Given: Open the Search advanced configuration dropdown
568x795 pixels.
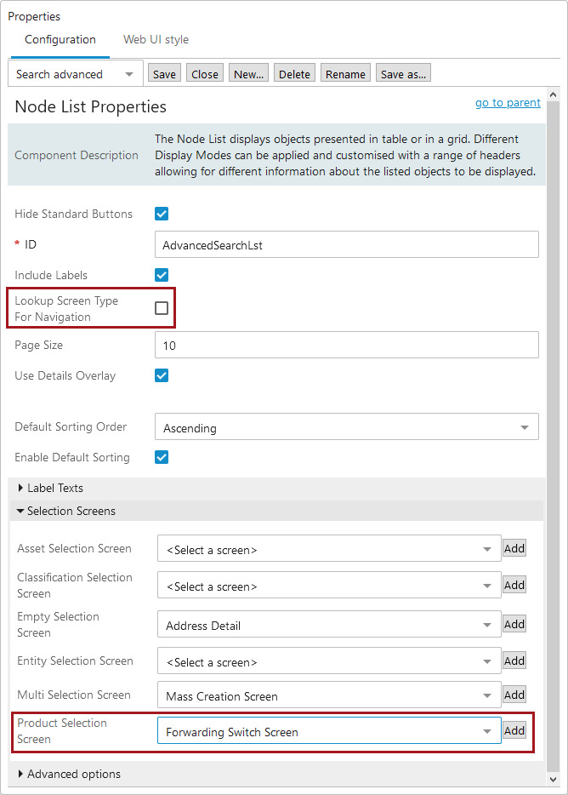Looking at the screenshot, I should (x=76, y=74).
